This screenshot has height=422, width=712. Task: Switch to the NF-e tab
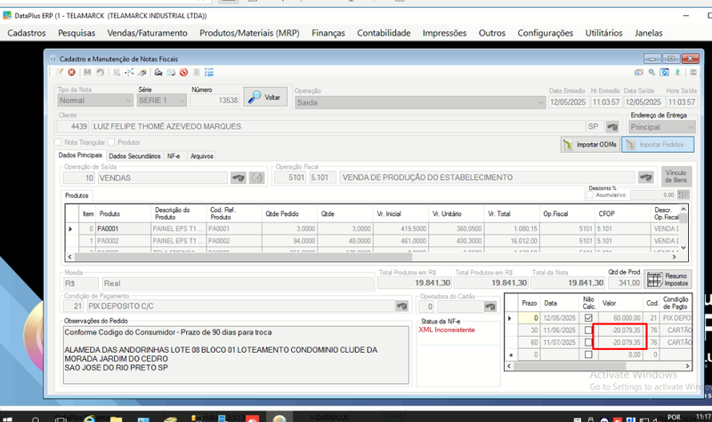(x=174, y=156)
